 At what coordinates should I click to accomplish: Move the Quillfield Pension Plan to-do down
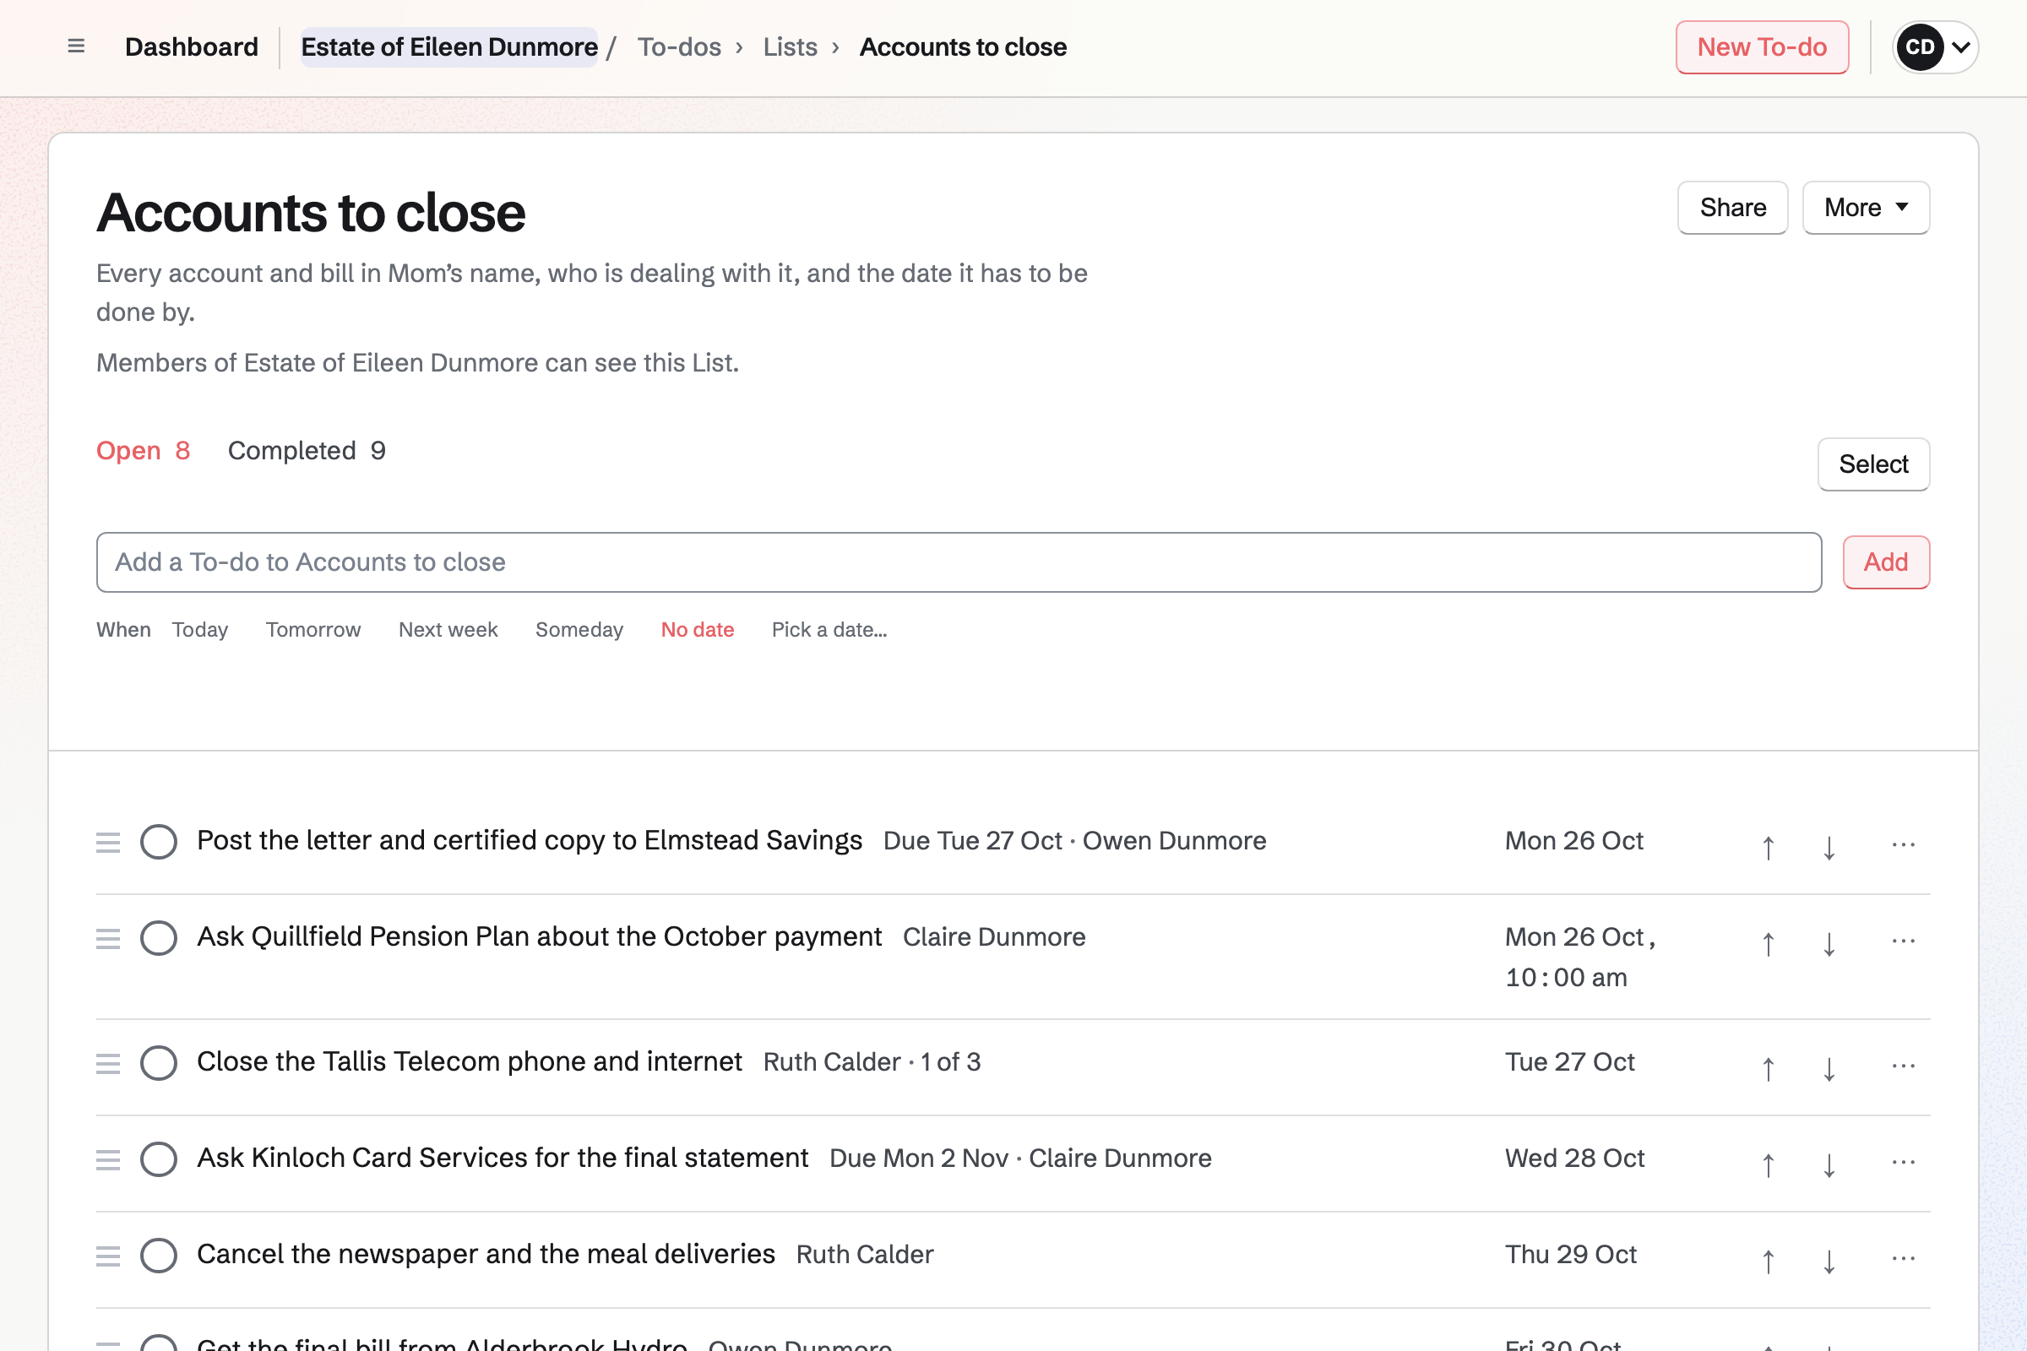pos(1829,942)
